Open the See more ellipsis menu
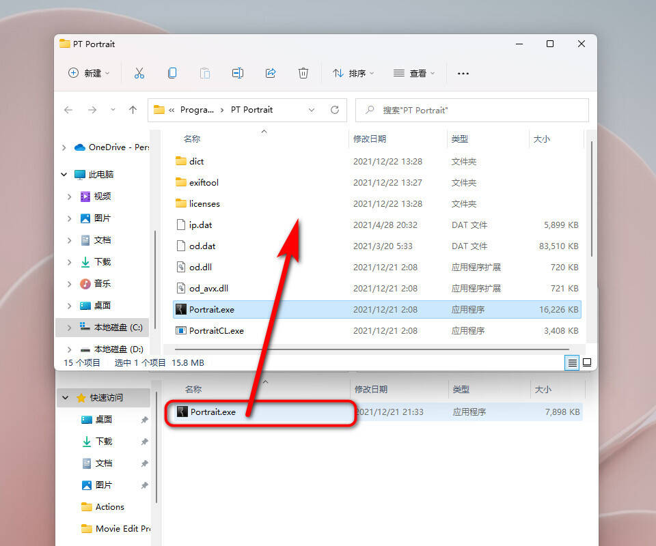This screenshot has height=546, width=656. [x=463, y=73]
